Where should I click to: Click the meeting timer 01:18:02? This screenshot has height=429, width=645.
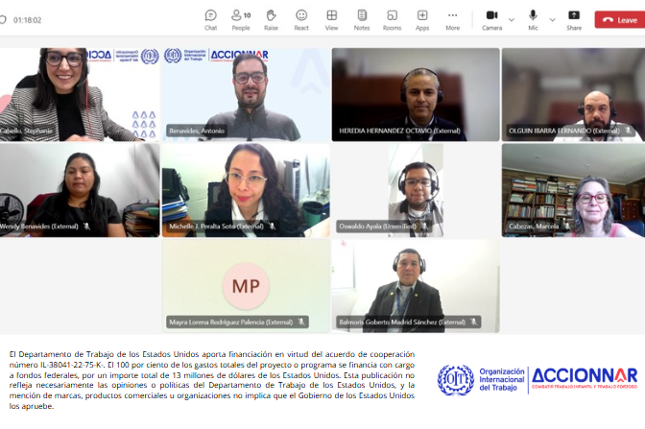click(x=27, y=20)
